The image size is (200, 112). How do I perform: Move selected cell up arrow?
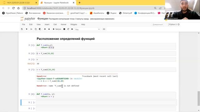pos(45,29)
